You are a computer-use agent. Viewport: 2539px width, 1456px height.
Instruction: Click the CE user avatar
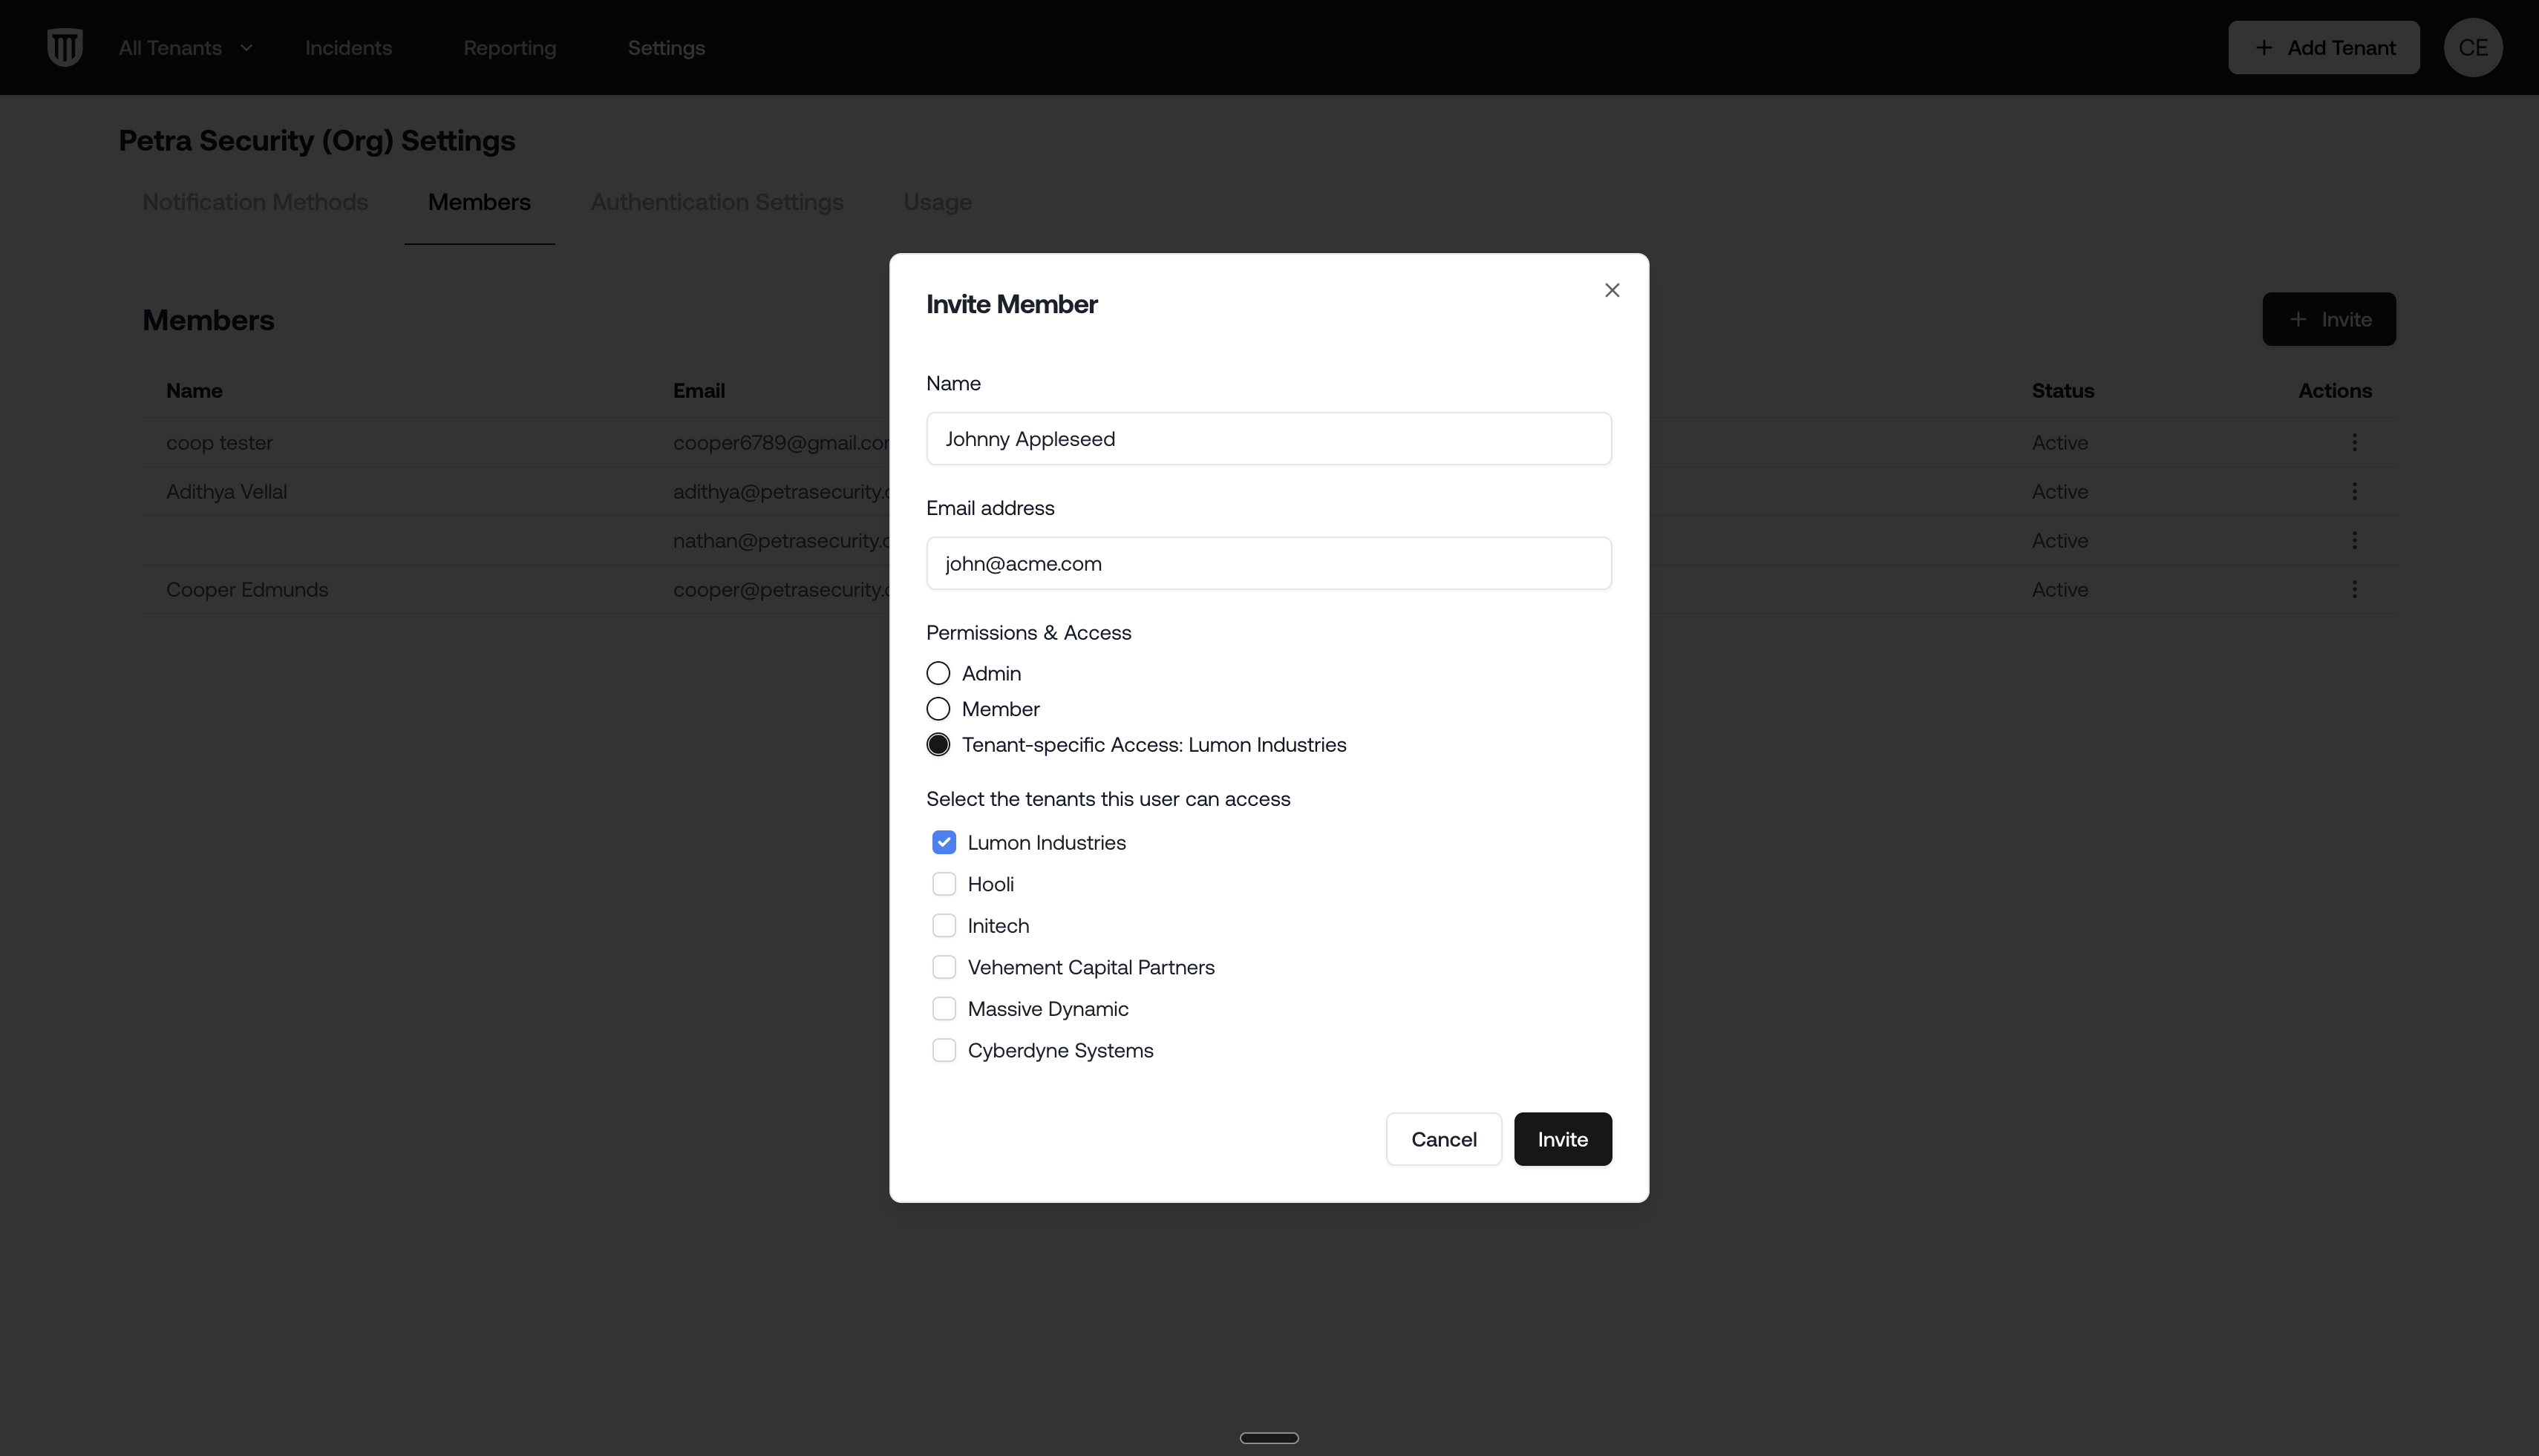click(2472, 47)
